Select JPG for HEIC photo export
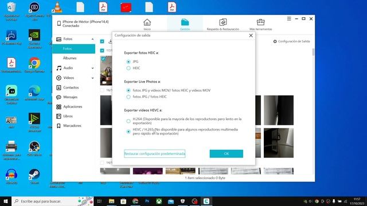 click(x=128, y=62)
